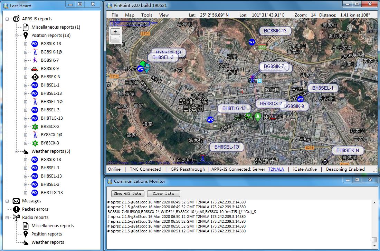
Task: Toggle GPS Passthrough in the status bar
Action: (x=188, y=169)
